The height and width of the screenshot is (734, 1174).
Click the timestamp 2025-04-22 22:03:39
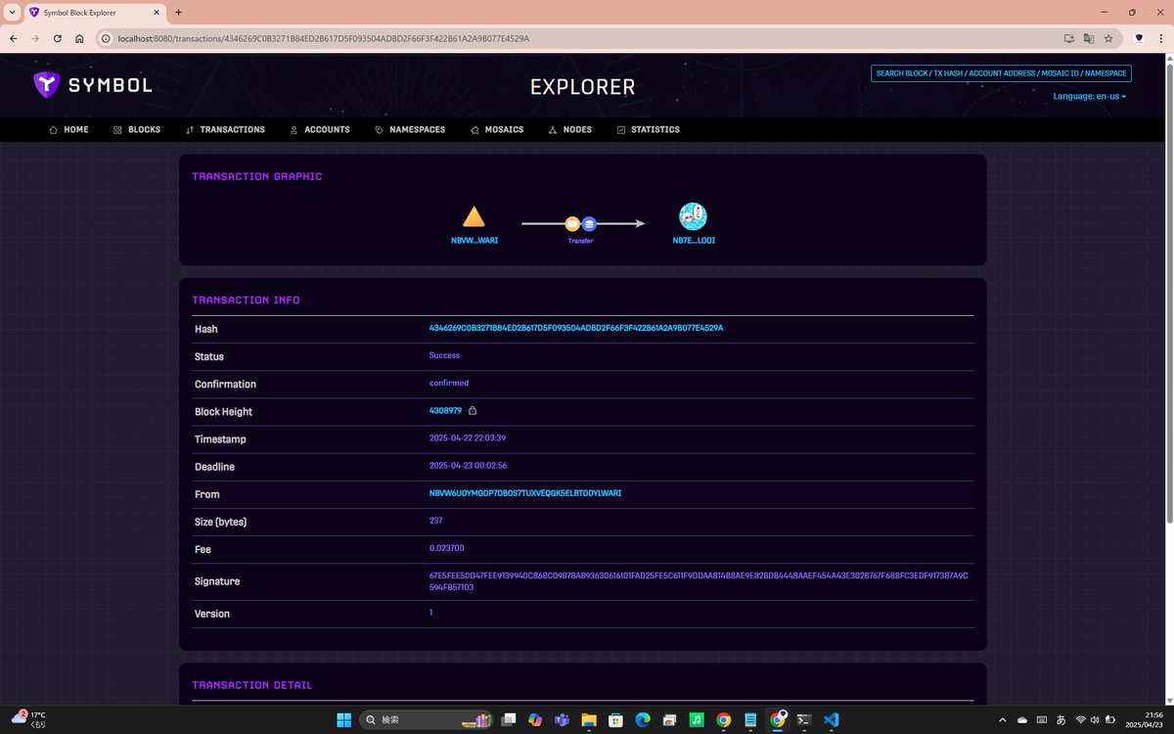tap(468, 437)
